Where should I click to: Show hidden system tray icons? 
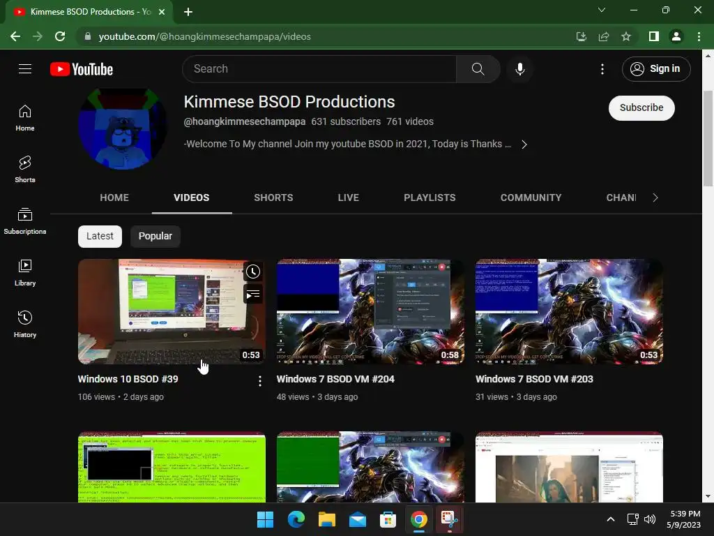click(x=611, y=519)
